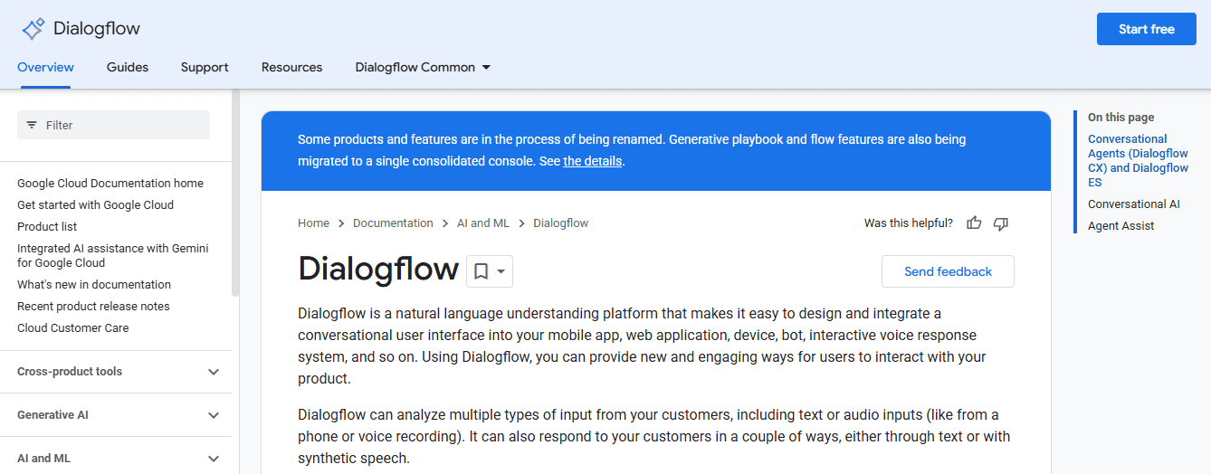Image resolution: width=1211 pixels, height=474 pixels.
Task: Go to Home breadcrumb
Action: (x=313, y=223)
